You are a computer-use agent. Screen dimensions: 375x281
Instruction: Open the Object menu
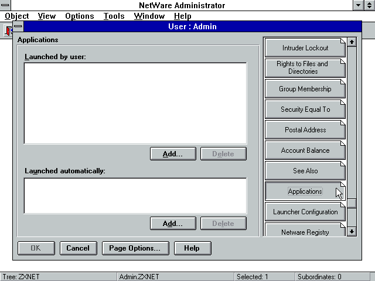tap(17, 16)
